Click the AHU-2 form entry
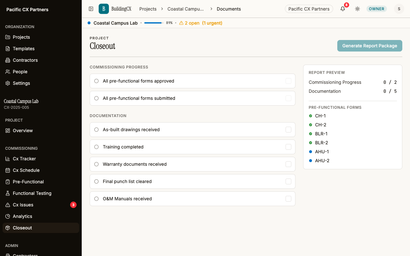 322,161
